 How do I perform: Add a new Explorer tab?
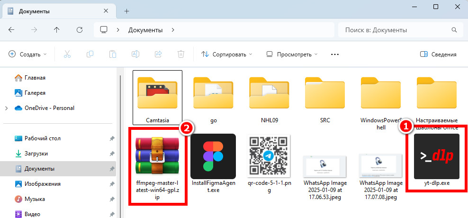[x=127, y=11]
